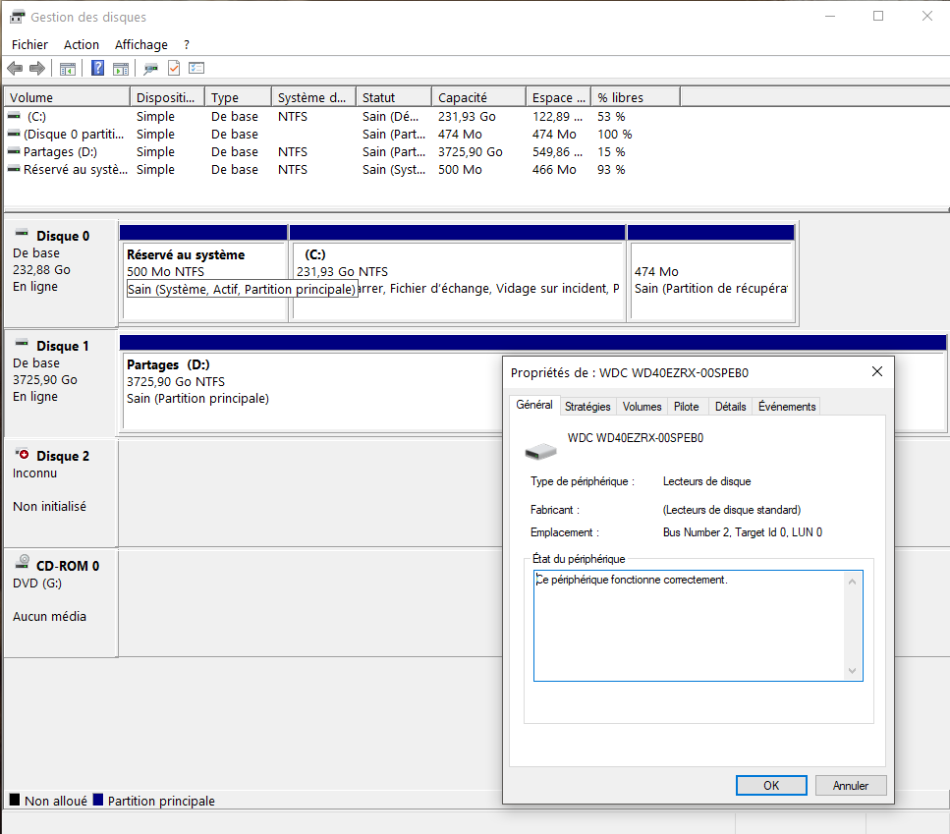Click the CD-ROM 0 label
Viewport: 950px width, 834px height.
click(68, 566)
